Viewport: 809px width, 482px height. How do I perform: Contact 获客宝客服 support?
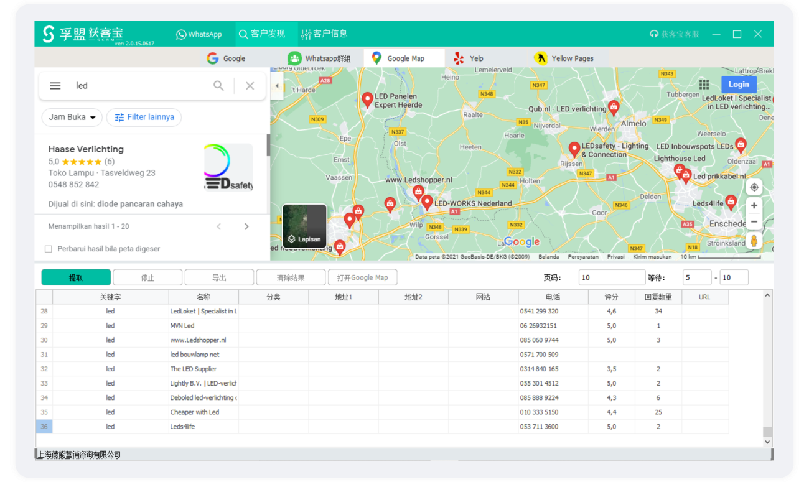pyautogui.click(x=675, y=34)
